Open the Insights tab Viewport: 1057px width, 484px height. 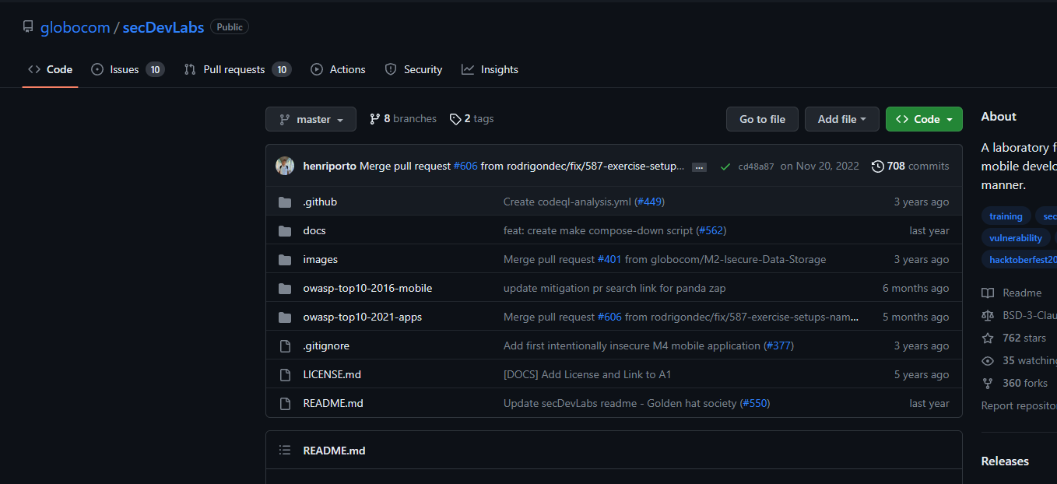[x=490, y=69]
